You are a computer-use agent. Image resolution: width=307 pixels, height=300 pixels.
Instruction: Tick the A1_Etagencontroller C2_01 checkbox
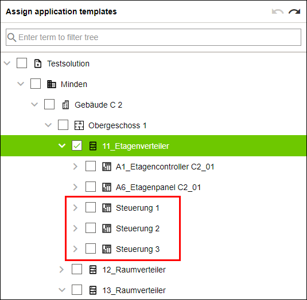pos(91,166)
